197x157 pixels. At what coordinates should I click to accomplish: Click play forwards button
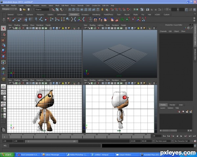(x=181, y=136)
